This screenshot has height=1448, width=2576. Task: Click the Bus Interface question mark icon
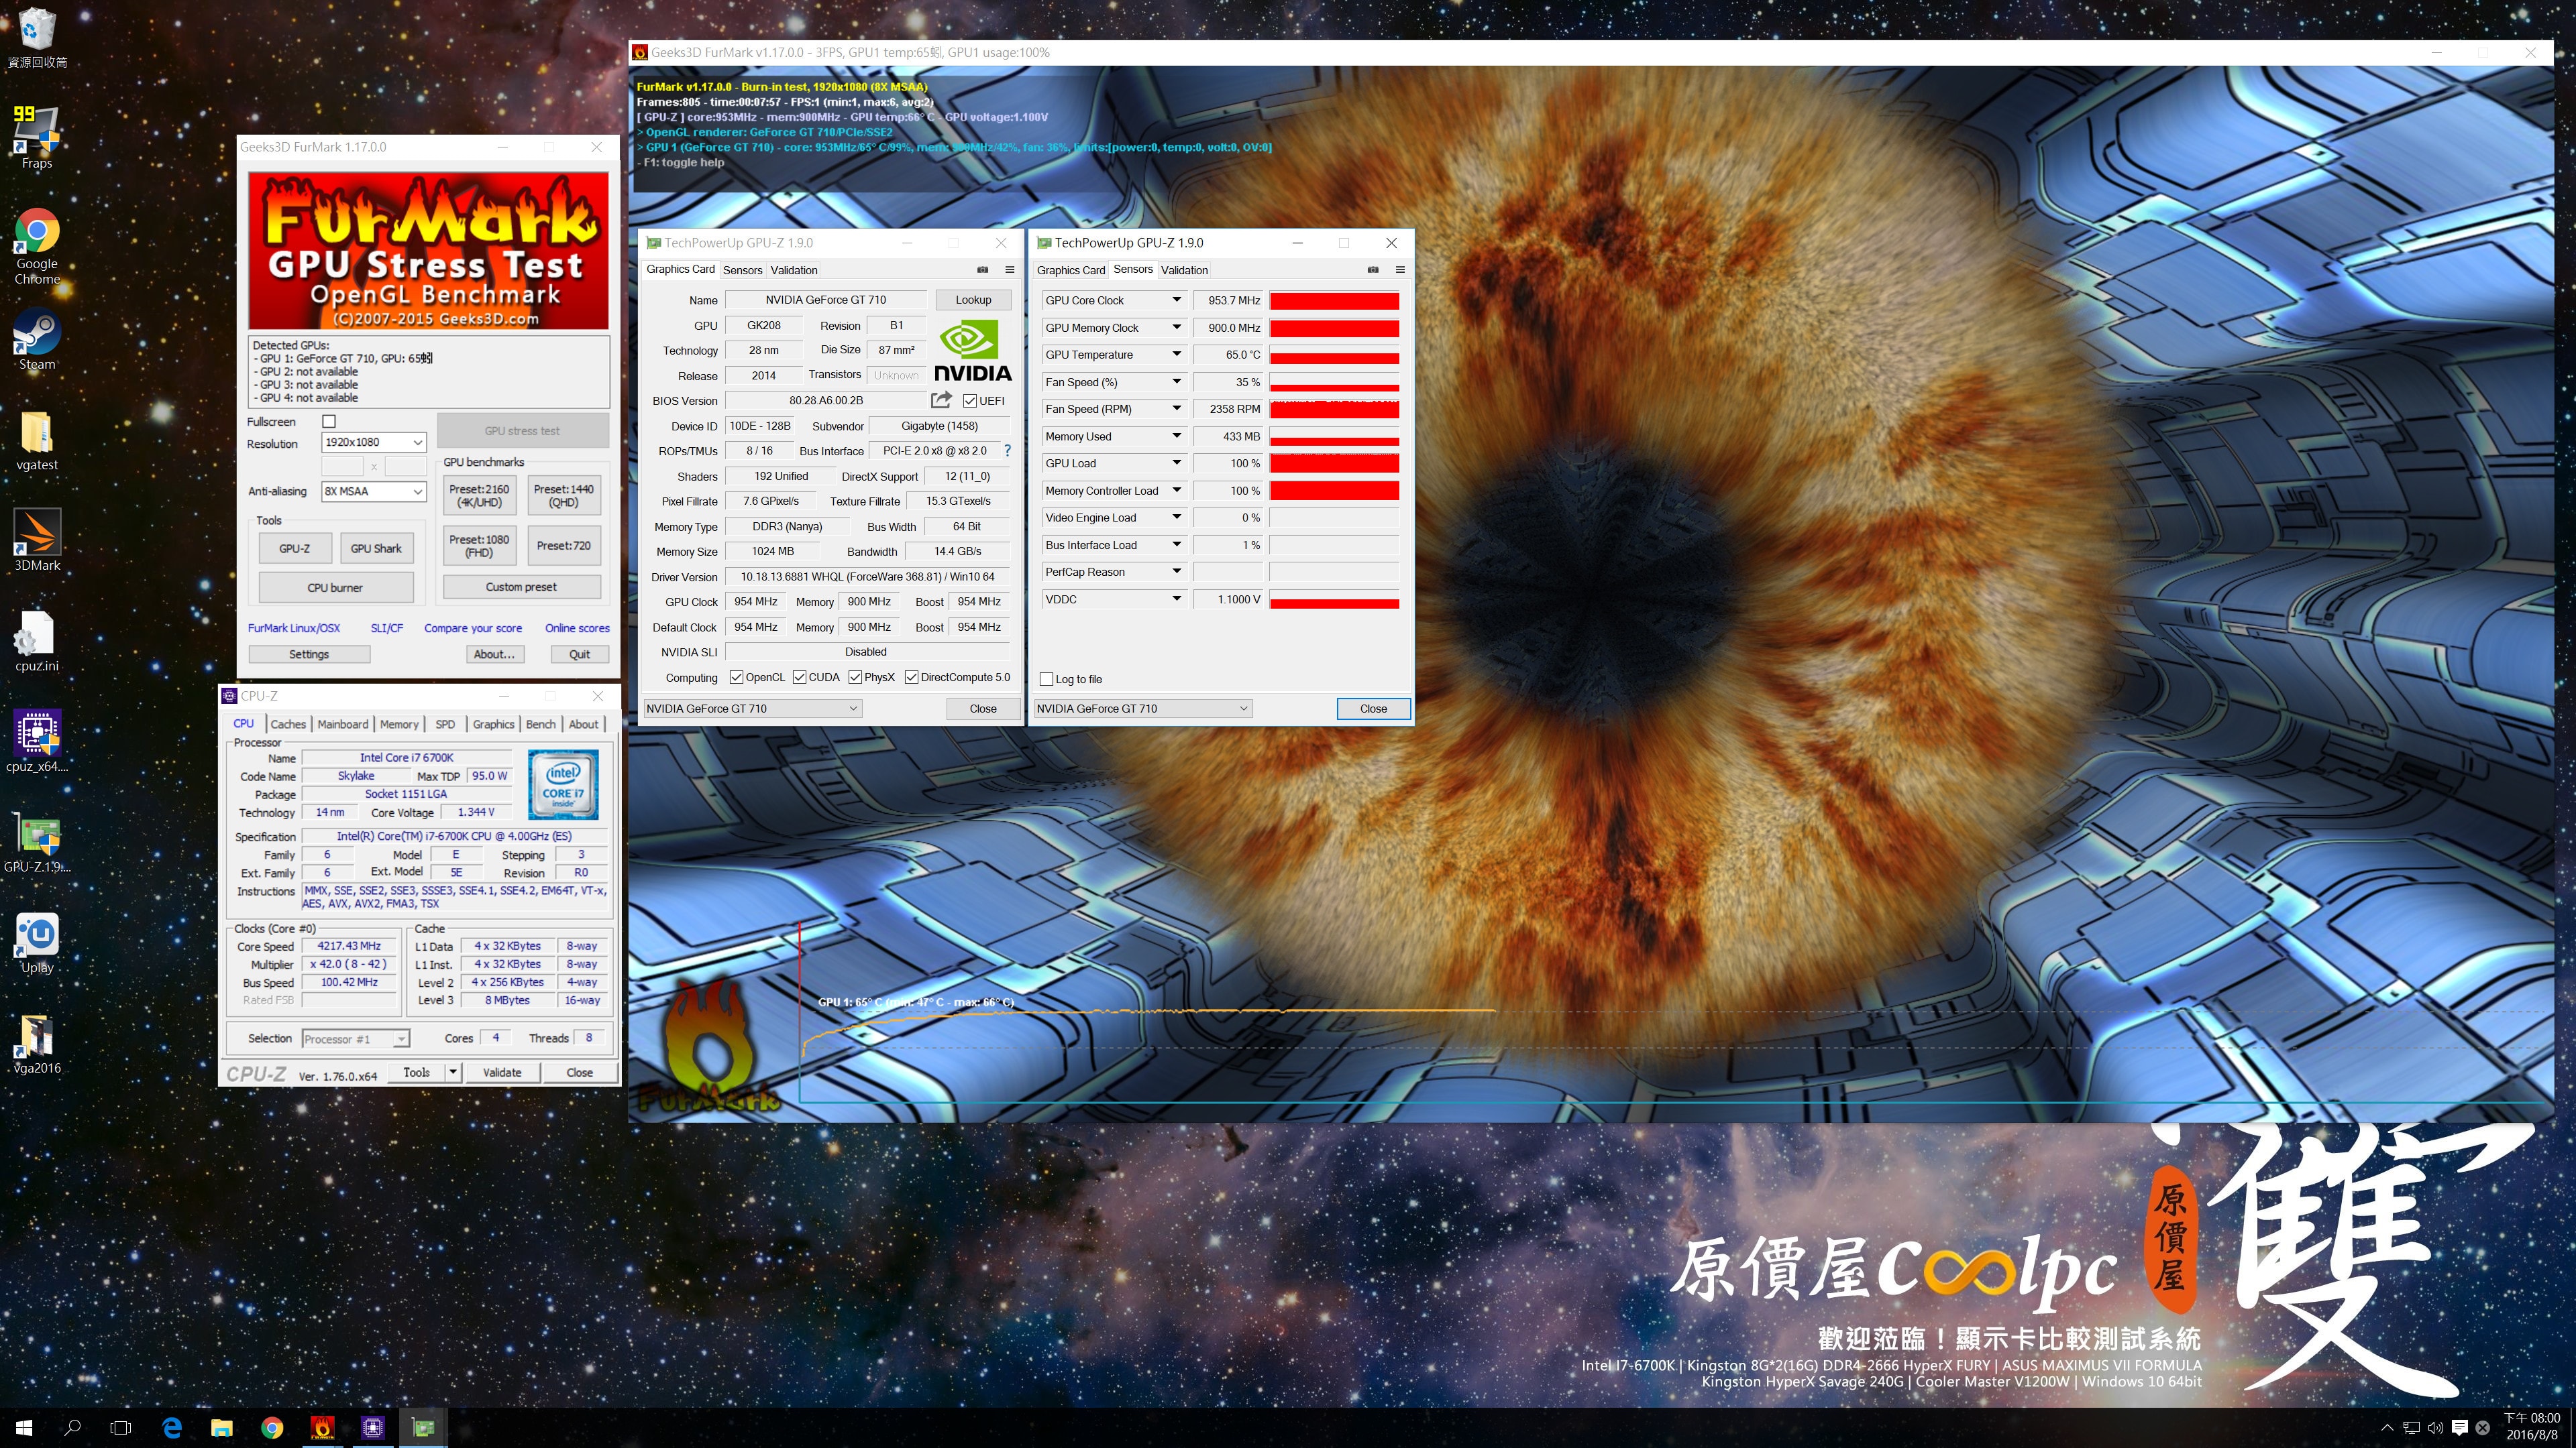click(1007, 450)
